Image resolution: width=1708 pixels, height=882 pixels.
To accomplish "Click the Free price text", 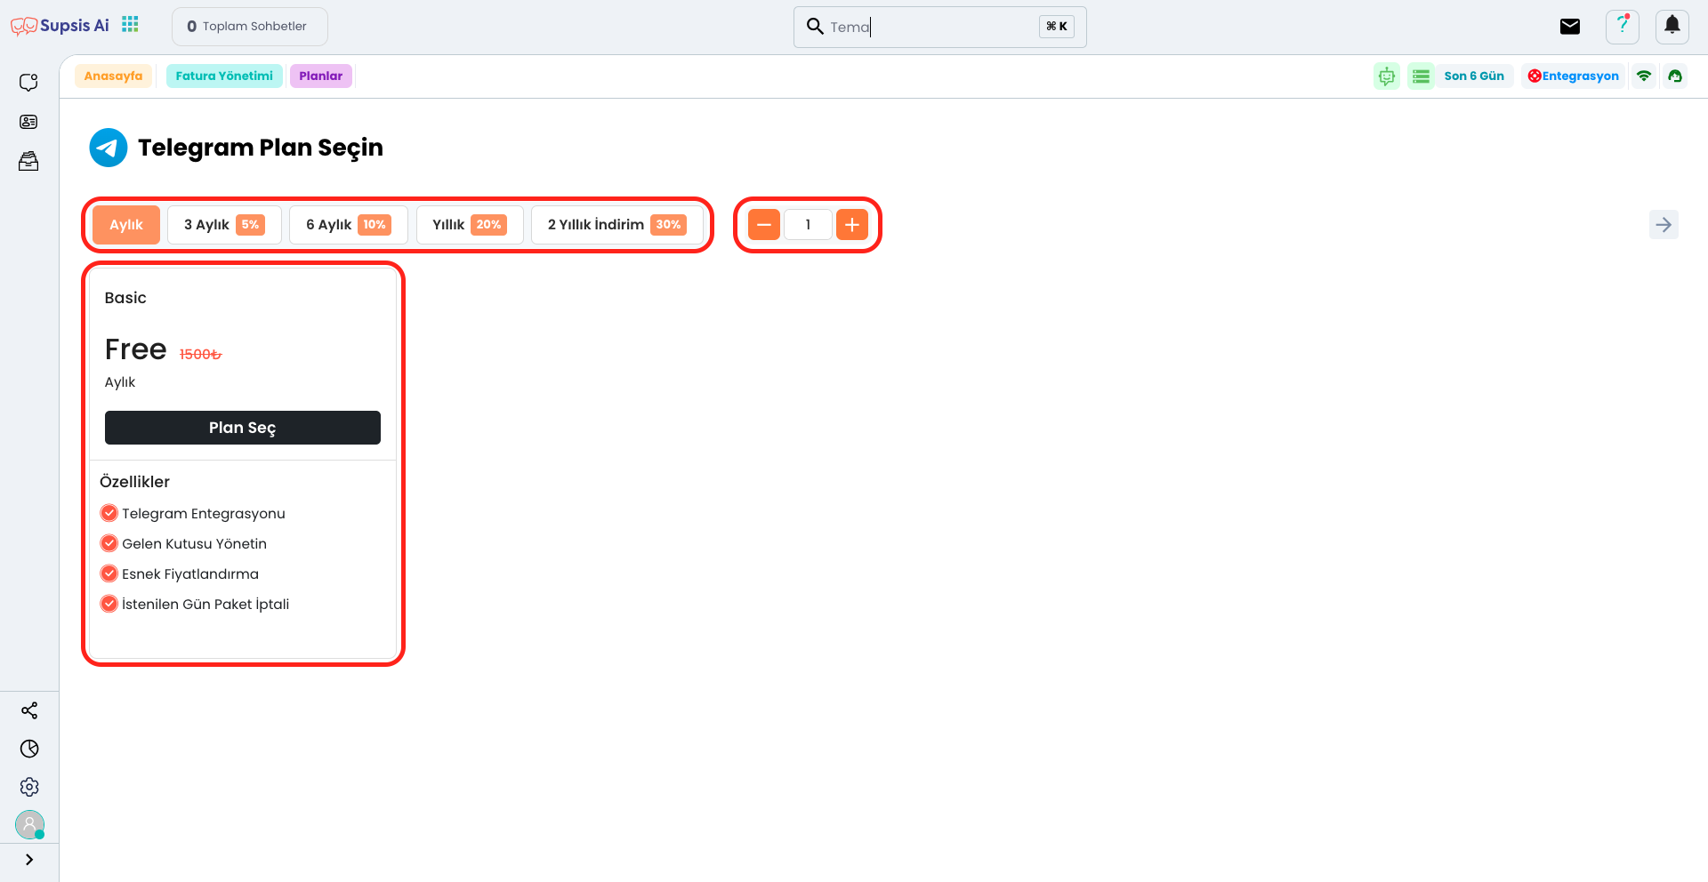I will coord(135,349).
